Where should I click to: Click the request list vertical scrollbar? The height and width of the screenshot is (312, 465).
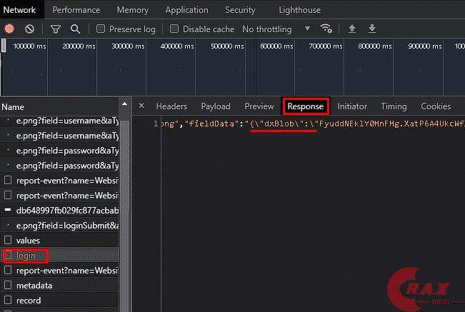click(x=125, y=213)
